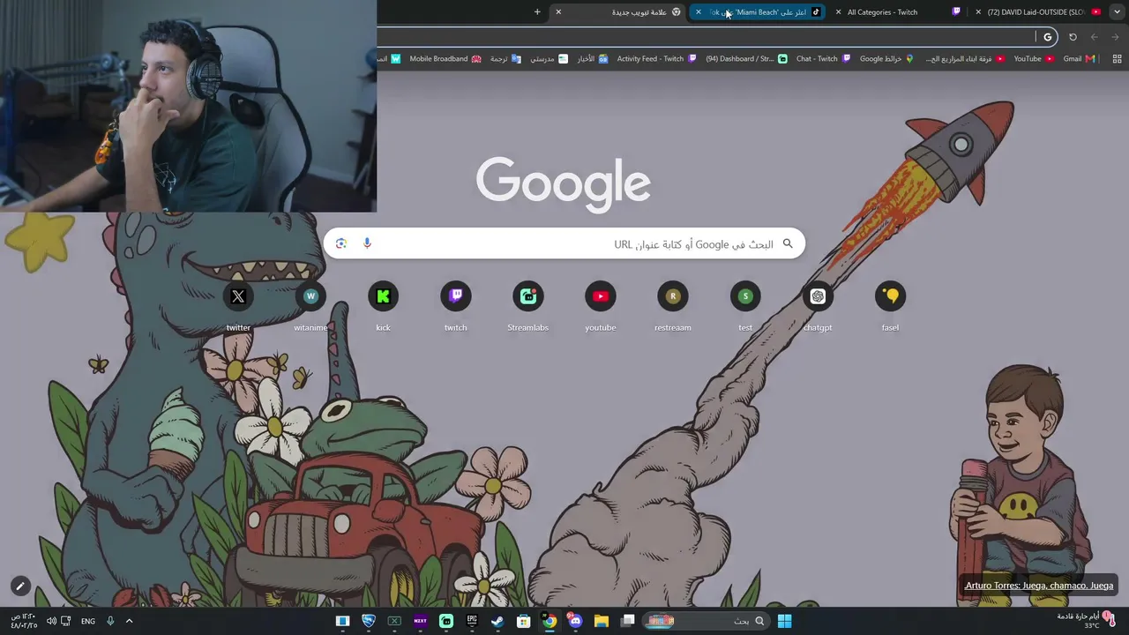Open فرقة ابناء المزاريع YouTube bookmark
This screenshot has height=635, width=1129.
(x=964, y=59)
